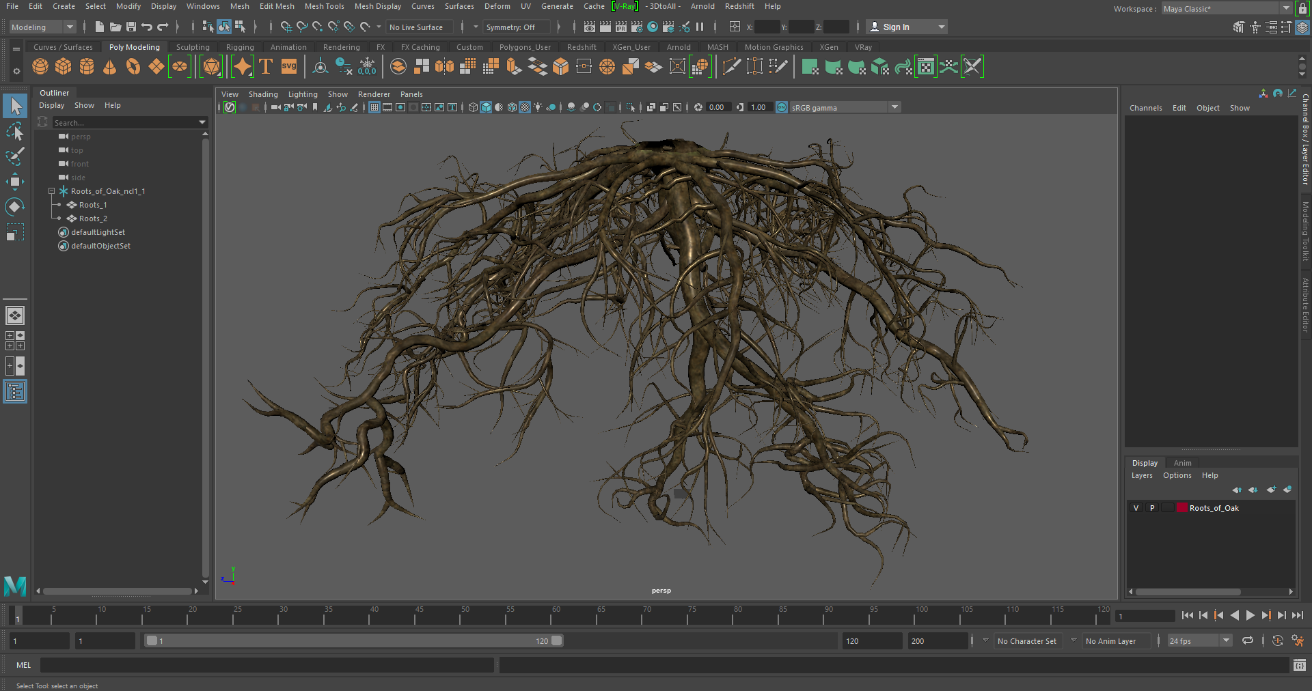Viewport: 1312px width, 691px height.
Task: Open the viewport Shading menu
Action: pyautogui.click(x=263, y=94)
